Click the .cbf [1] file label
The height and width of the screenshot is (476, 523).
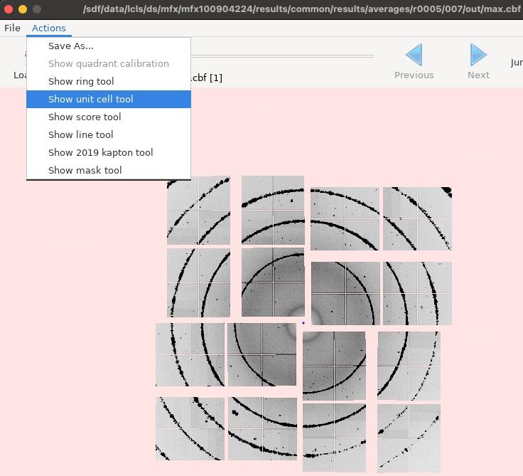(x=207, y=78)
